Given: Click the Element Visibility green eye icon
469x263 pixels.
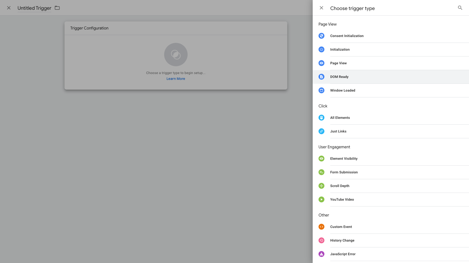Looking at the screenshot, I should pyautogui.click(x=321, y=159).
